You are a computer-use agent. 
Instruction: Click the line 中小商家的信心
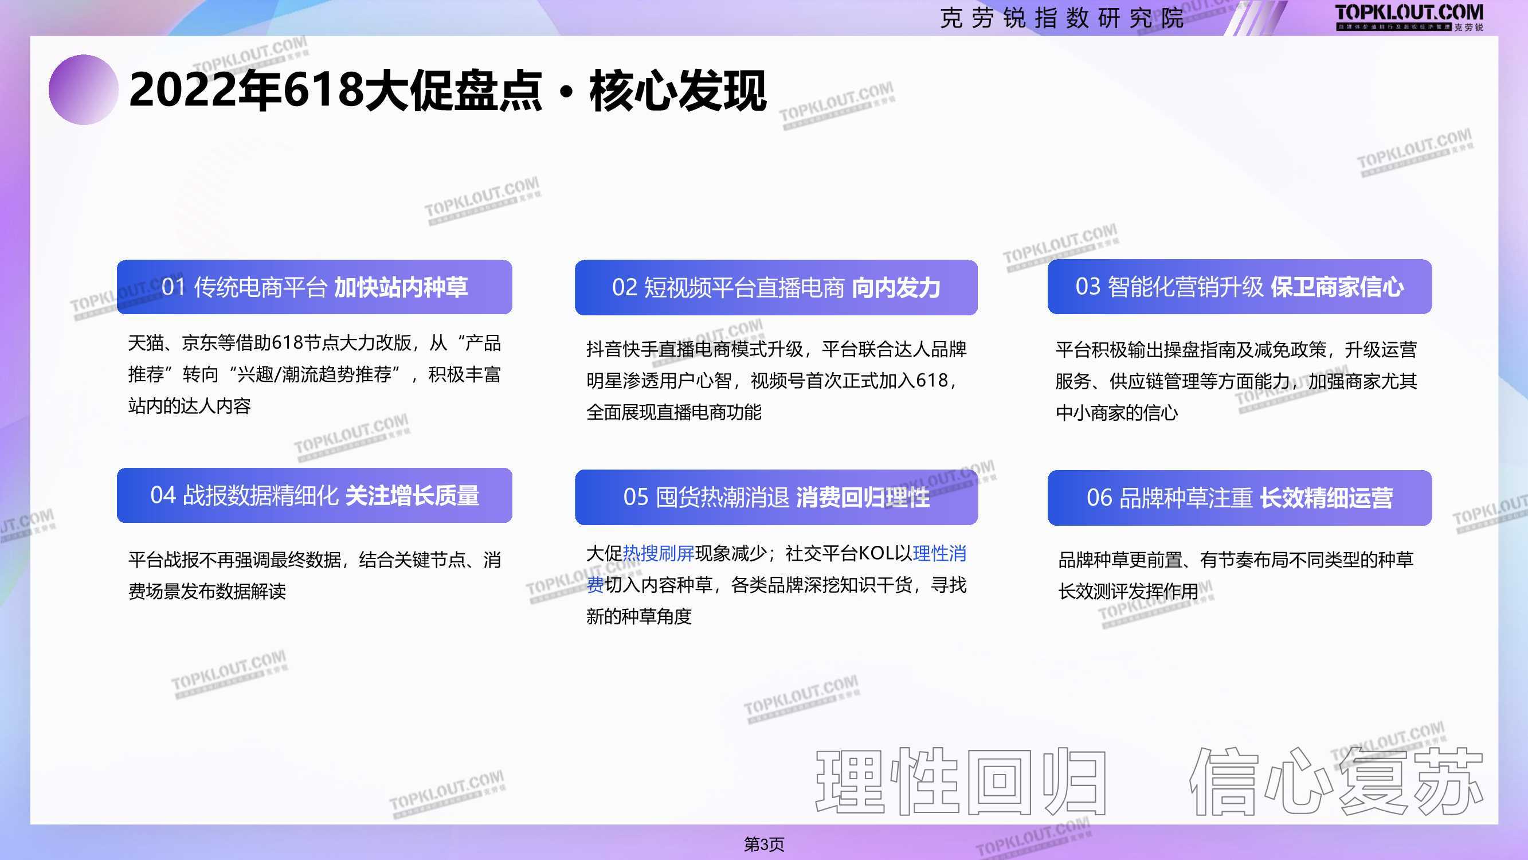click(1117, 413)
